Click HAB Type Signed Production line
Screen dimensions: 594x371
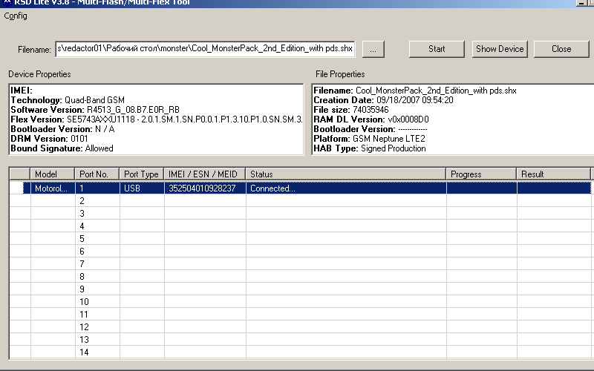[x=369, y=148]
